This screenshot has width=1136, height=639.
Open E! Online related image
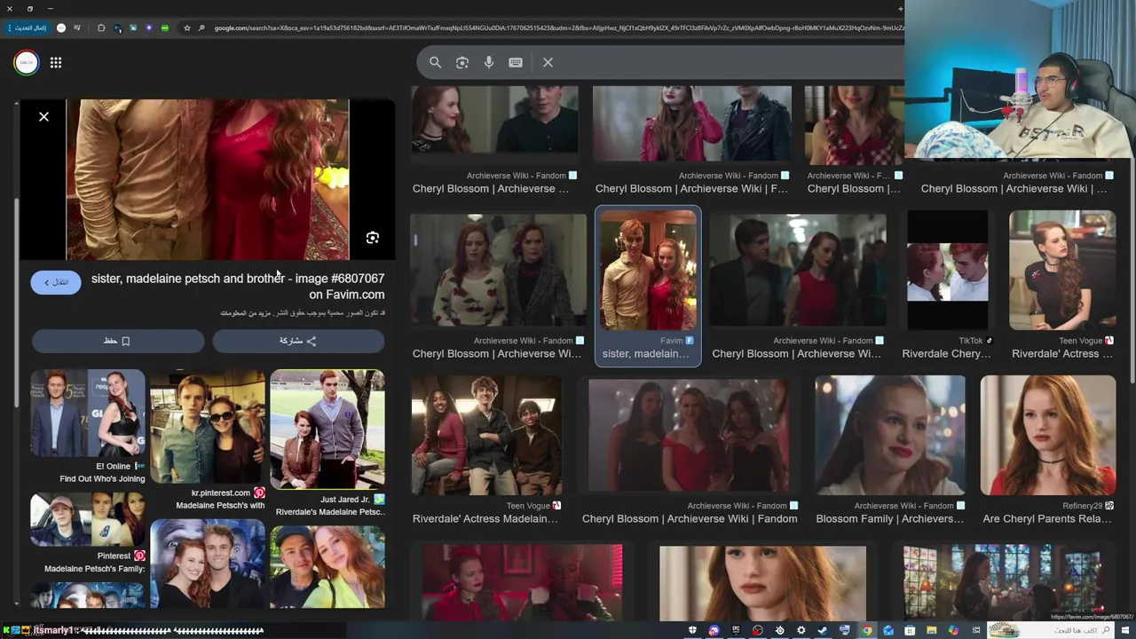pyautogui.click(x=88, y=413)
